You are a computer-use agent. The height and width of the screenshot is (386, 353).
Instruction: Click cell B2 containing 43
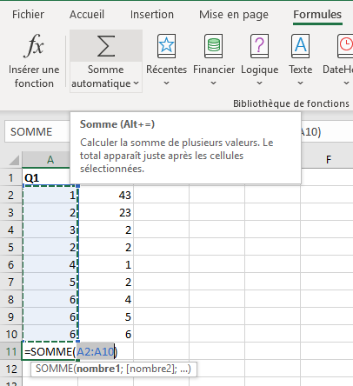[x=106, y=195]
